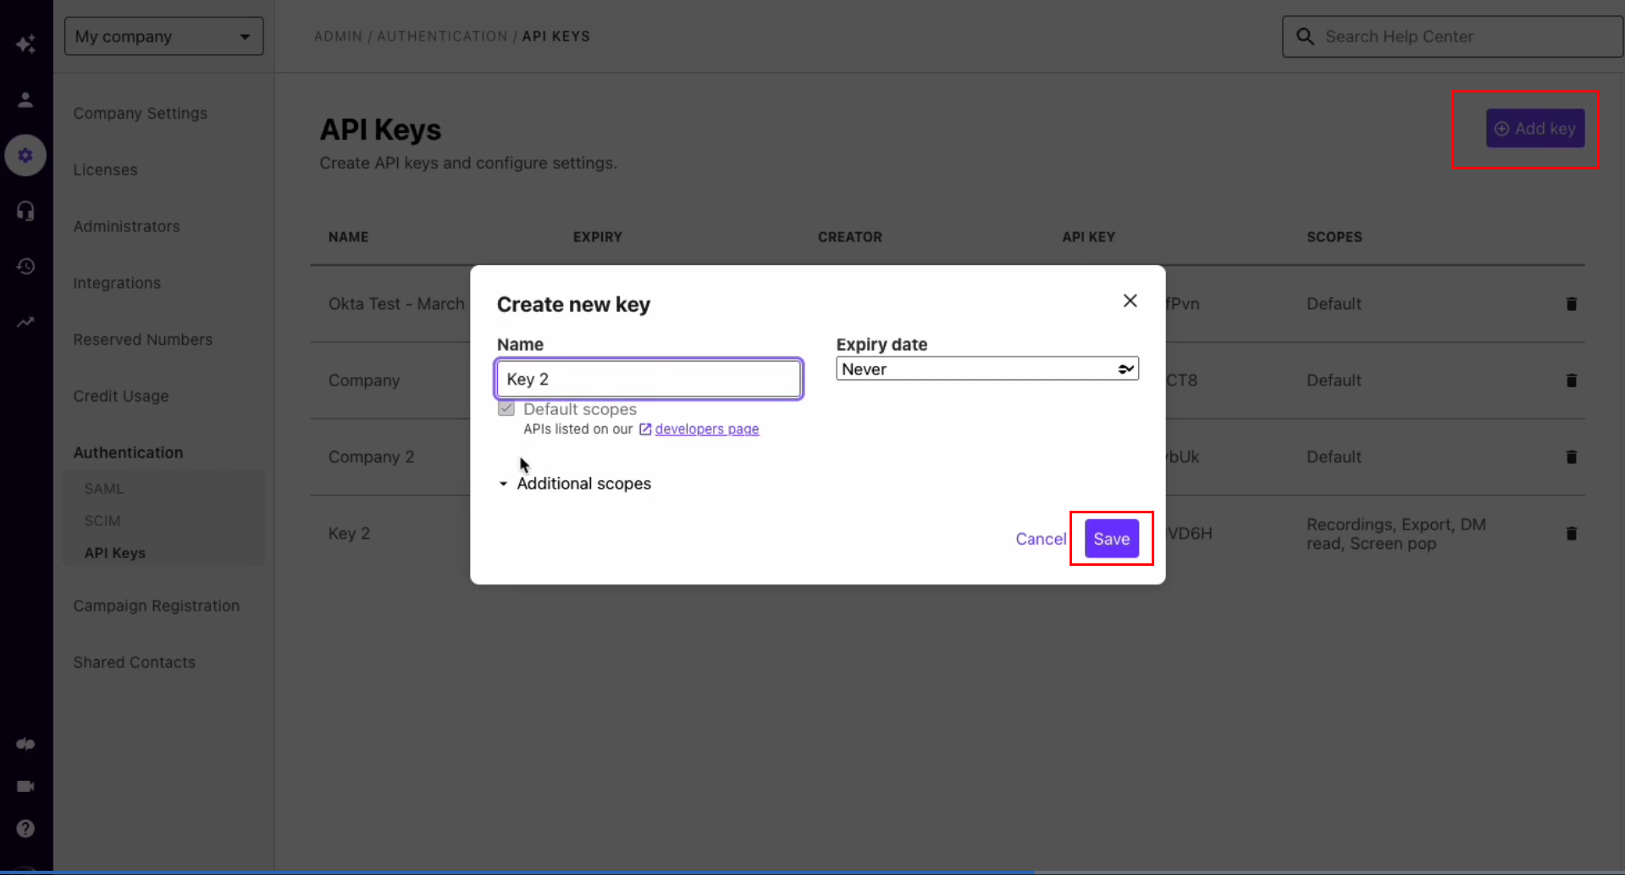Close the Create new key dialog
The height and width of the screenshot is (875, 1625).
1130,301
